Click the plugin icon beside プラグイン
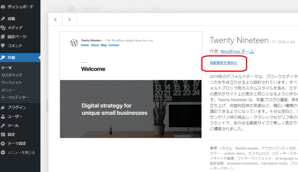 3,108
